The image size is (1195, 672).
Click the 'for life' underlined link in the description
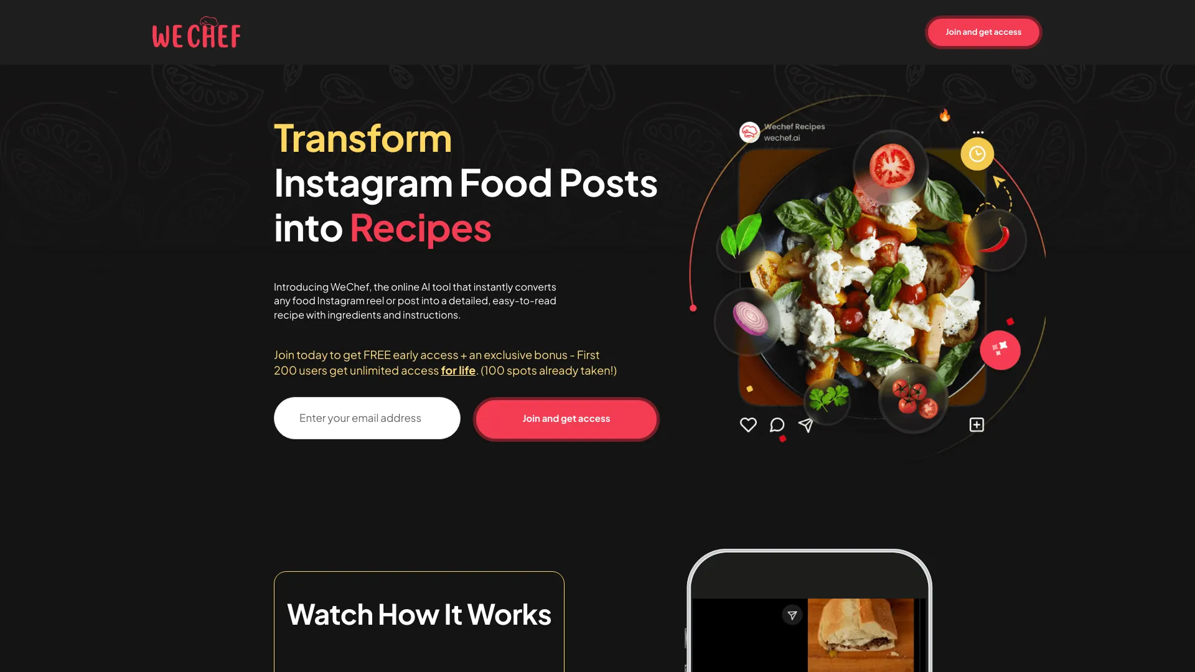(x=457, y=370)
